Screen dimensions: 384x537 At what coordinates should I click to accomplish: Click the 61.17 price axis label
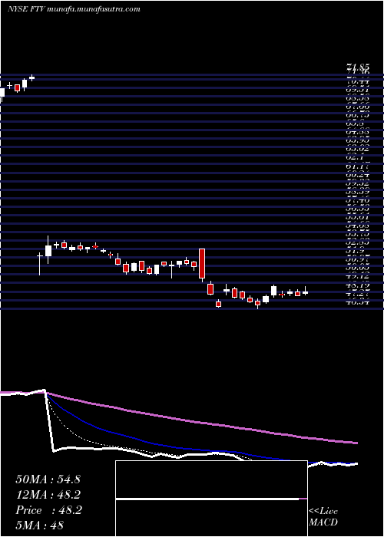pyautogui.click(x=358, y=167)
